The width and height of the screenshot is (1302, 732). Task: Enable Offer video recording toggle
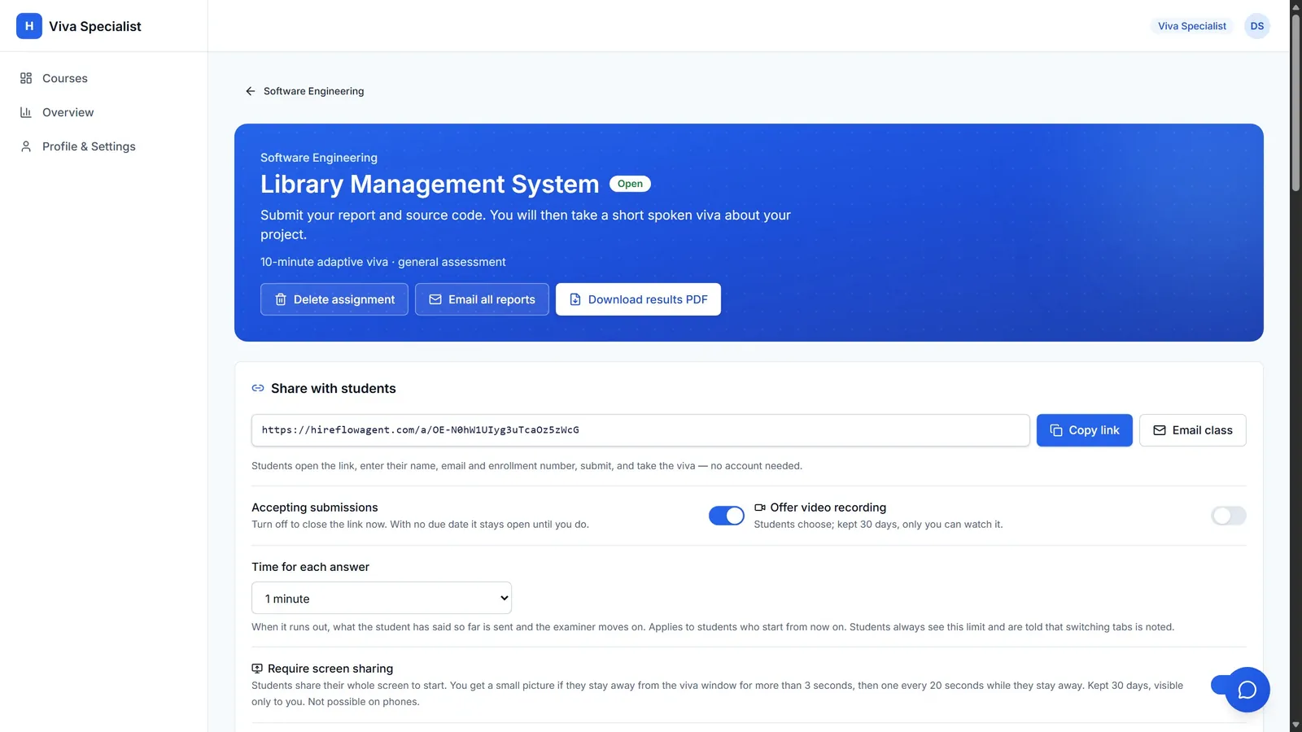click(x=1228, y=516)
